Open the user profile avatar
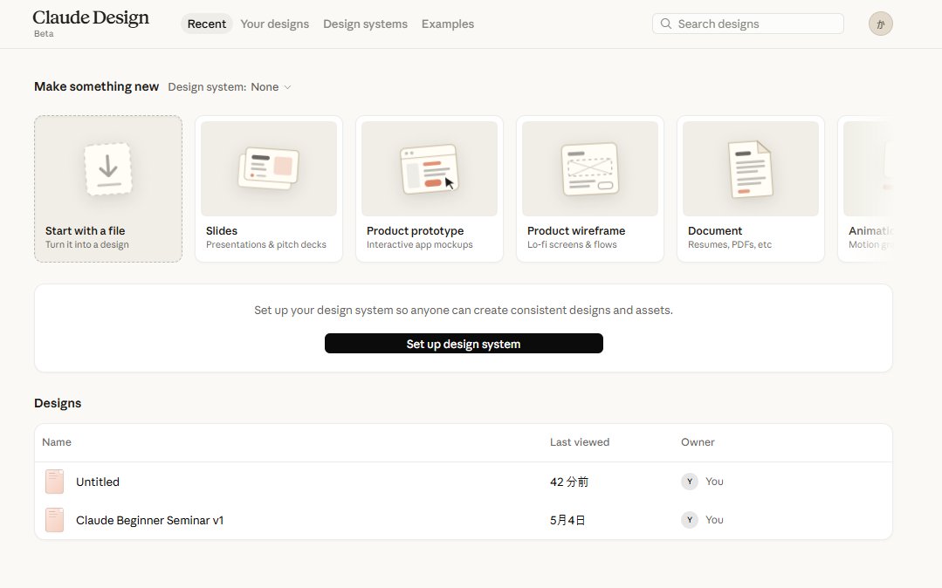This screenshot has width=942, height=588. click(880, 24)
